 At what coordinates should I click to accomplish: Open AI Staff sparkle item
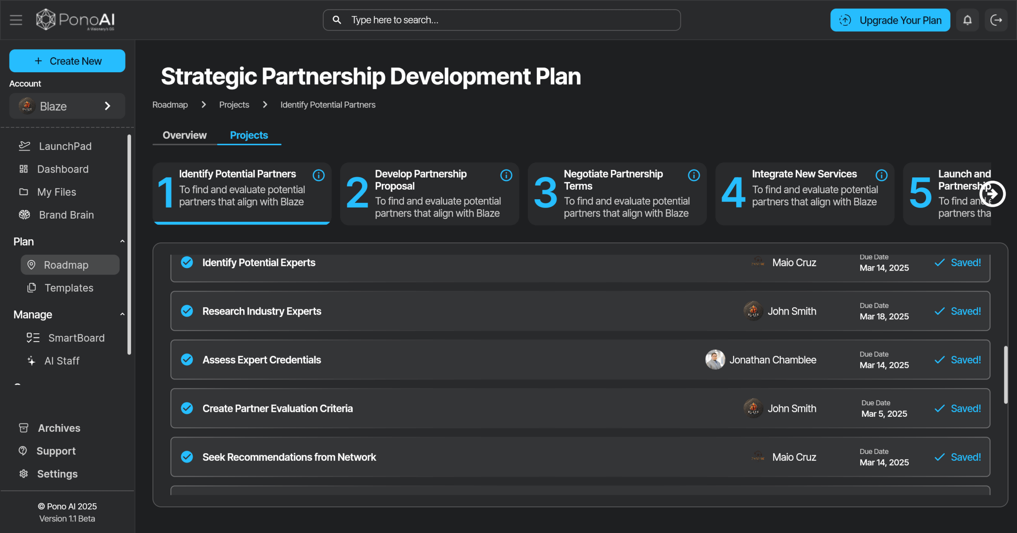tap(62, 361)
